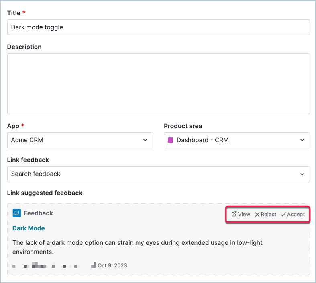Click the external-link icon next to View
The width and height of the screenshot is (316, 283).
(x=234, y=214)
